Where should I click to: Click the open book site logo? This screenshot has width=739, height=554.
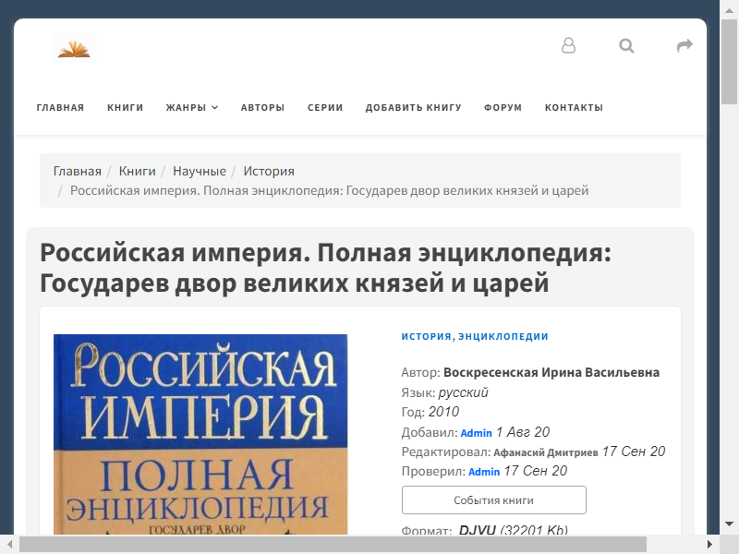coord(74,47)
